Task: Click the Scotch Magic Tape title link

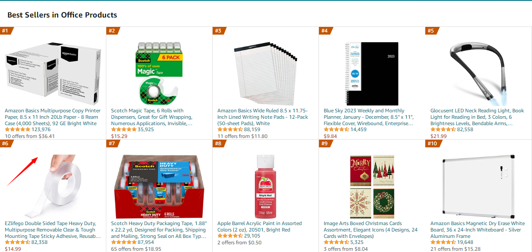Action: point(153,117)
